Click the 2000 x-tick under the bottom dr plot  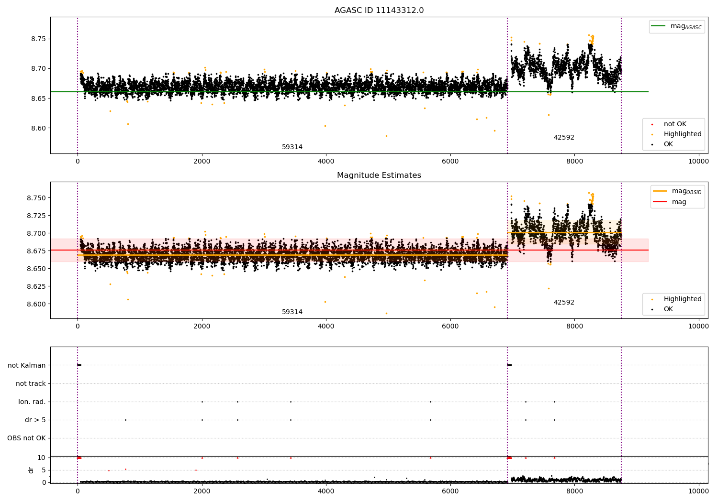coord(202,491)
